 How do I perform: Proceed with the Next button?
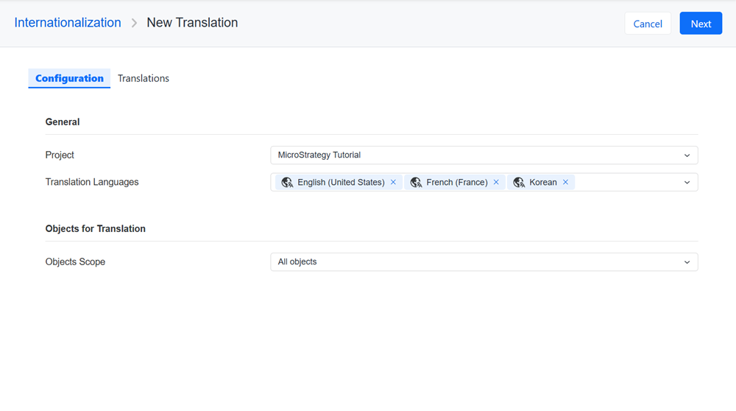click(701, 24)
